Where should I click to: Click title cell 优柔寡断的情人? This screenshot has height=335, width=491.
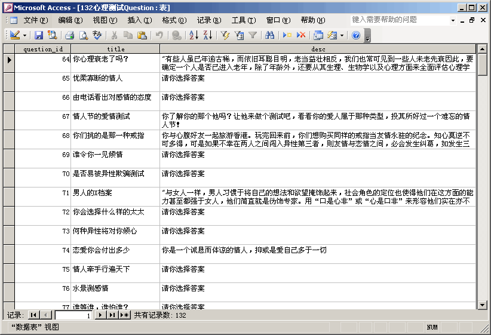click(x=115, y=82)
